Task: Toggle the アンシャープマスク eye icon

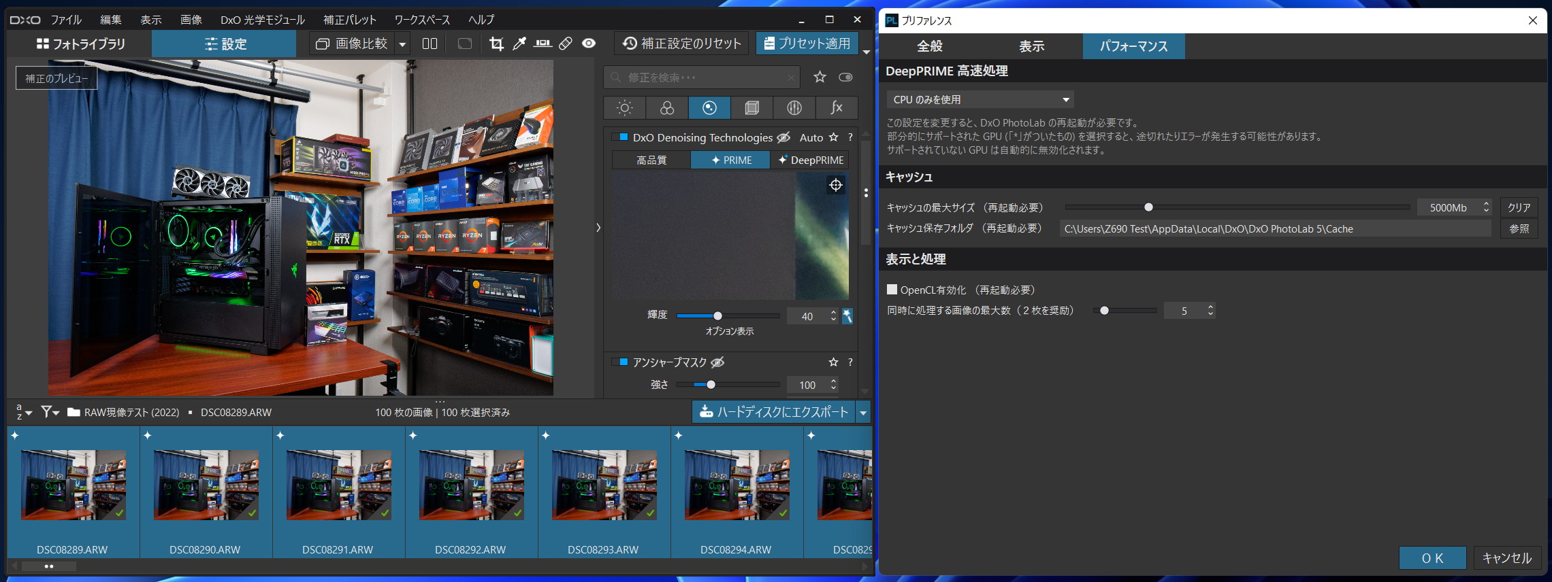Action: click(717, 362)
